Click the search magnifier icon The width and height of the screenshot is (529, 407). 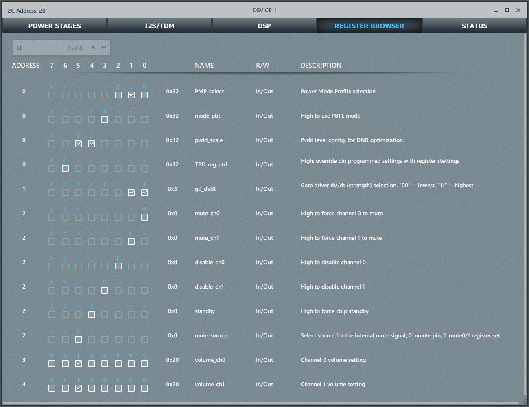[20, 48]
